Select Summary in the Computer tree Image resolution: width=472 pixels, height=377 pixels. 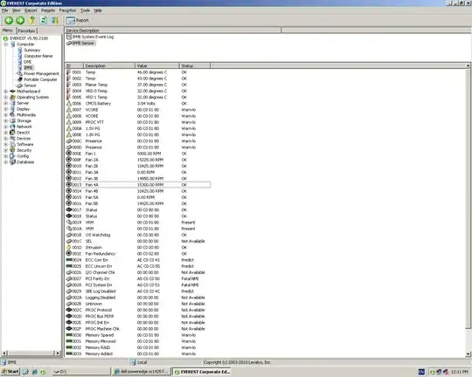[x=32, y=50]
